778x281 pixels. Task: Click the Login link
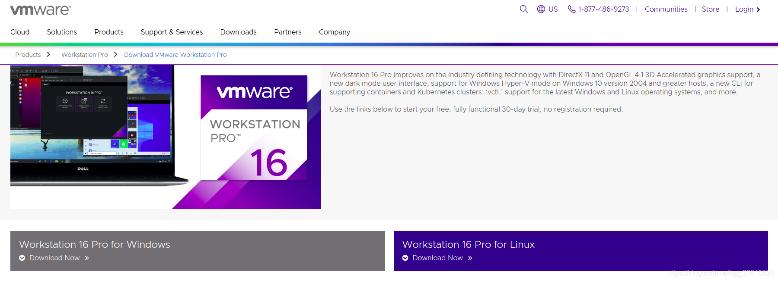(744, 9)
